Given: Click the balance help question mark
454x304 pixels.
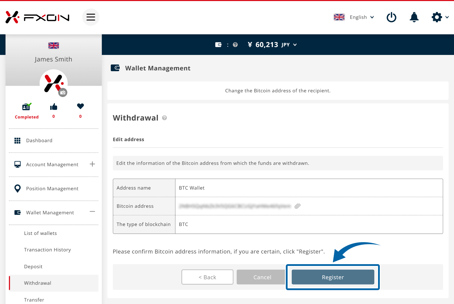Looking at the screenshot, I should (x=235, y=45).
